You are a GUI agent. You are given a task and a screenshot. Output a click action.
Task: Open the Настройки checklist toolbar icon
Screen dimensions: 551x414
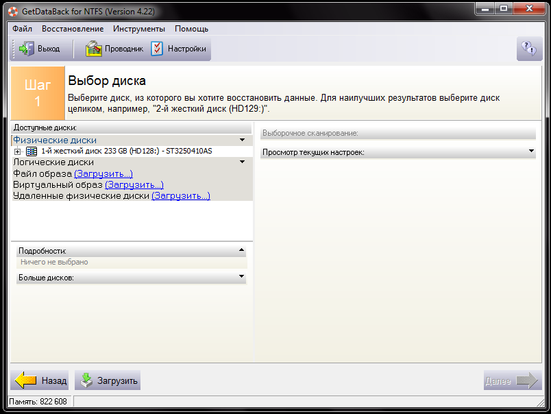click(157, 49)
